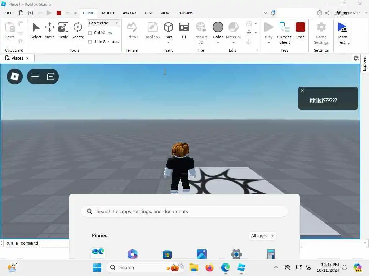Expand the Part dropdown arrow
Viewport: 369px width, 276px height.
pyautogui.click(x=168, y=43)
